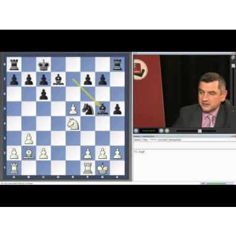Switch to the Table tab
The height and width of the screenshot is (236, 236).
click(x=145, y=140)
